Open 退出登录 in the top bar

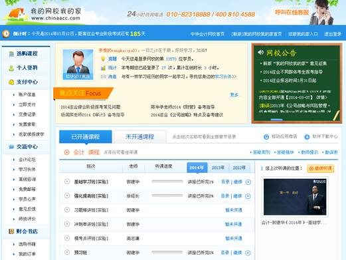333,34
